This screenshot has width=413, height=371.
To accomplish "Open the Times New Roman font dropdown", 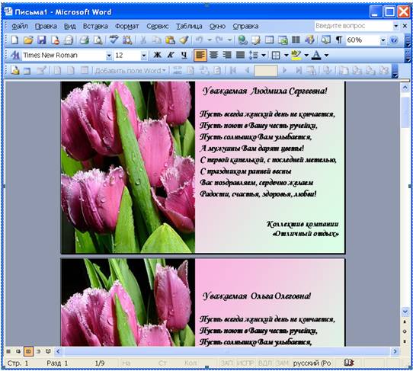I will click(108, 56).
